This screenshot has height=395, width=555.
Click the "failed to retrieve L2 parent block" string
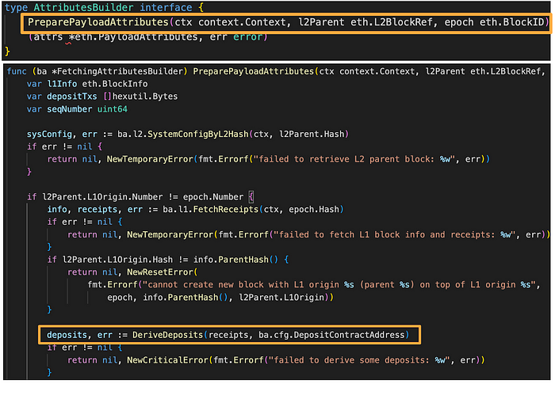354,159
